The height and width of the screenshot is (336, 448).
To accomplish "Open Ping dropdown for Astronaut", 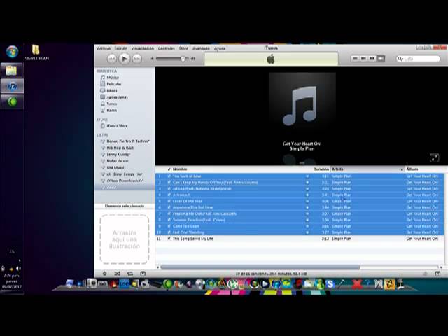I will 307,195.
